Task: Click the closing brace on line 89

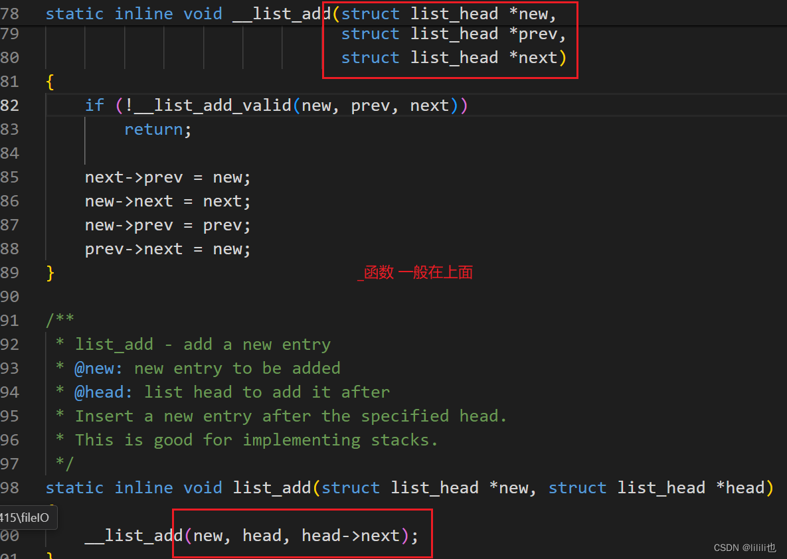Action: 50,272
